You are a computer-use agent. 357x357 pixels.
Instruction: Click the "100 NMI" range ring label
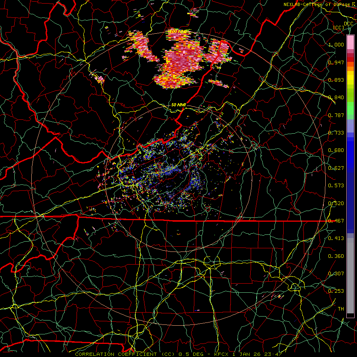[179, 31]
